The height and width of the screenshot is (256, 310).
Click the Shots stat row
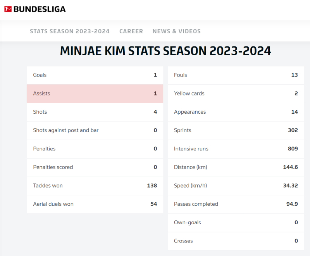pyautogui.click(x=95, y=112)
